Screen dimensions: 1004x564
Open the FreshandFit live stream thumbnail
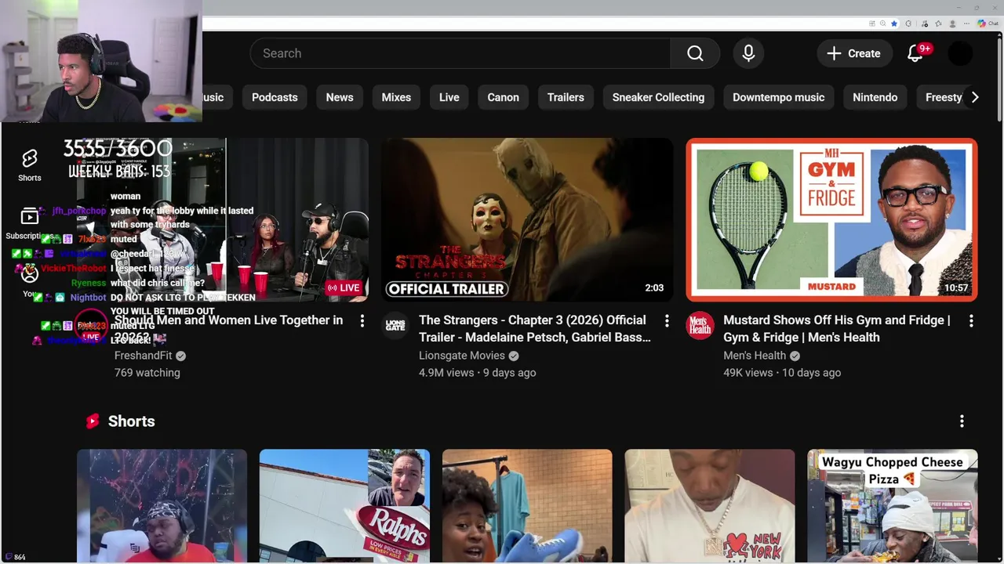223,220
